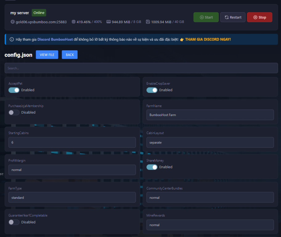Toggle off ShareMoney setting

(x=152, y=167)
